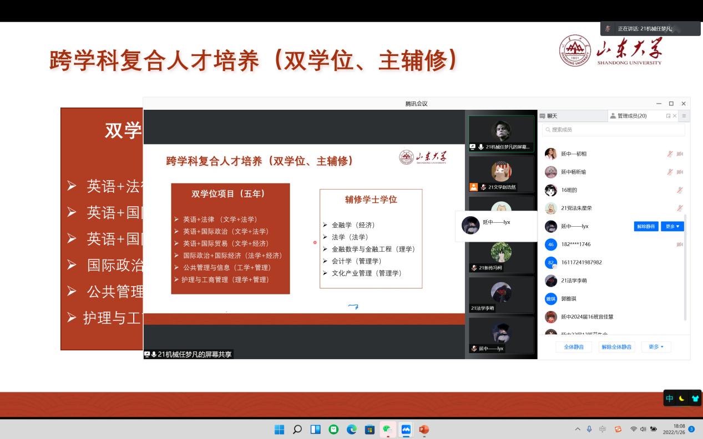Pop out the member panel icon
The image size is (703, 439).
tap(668, 116)
